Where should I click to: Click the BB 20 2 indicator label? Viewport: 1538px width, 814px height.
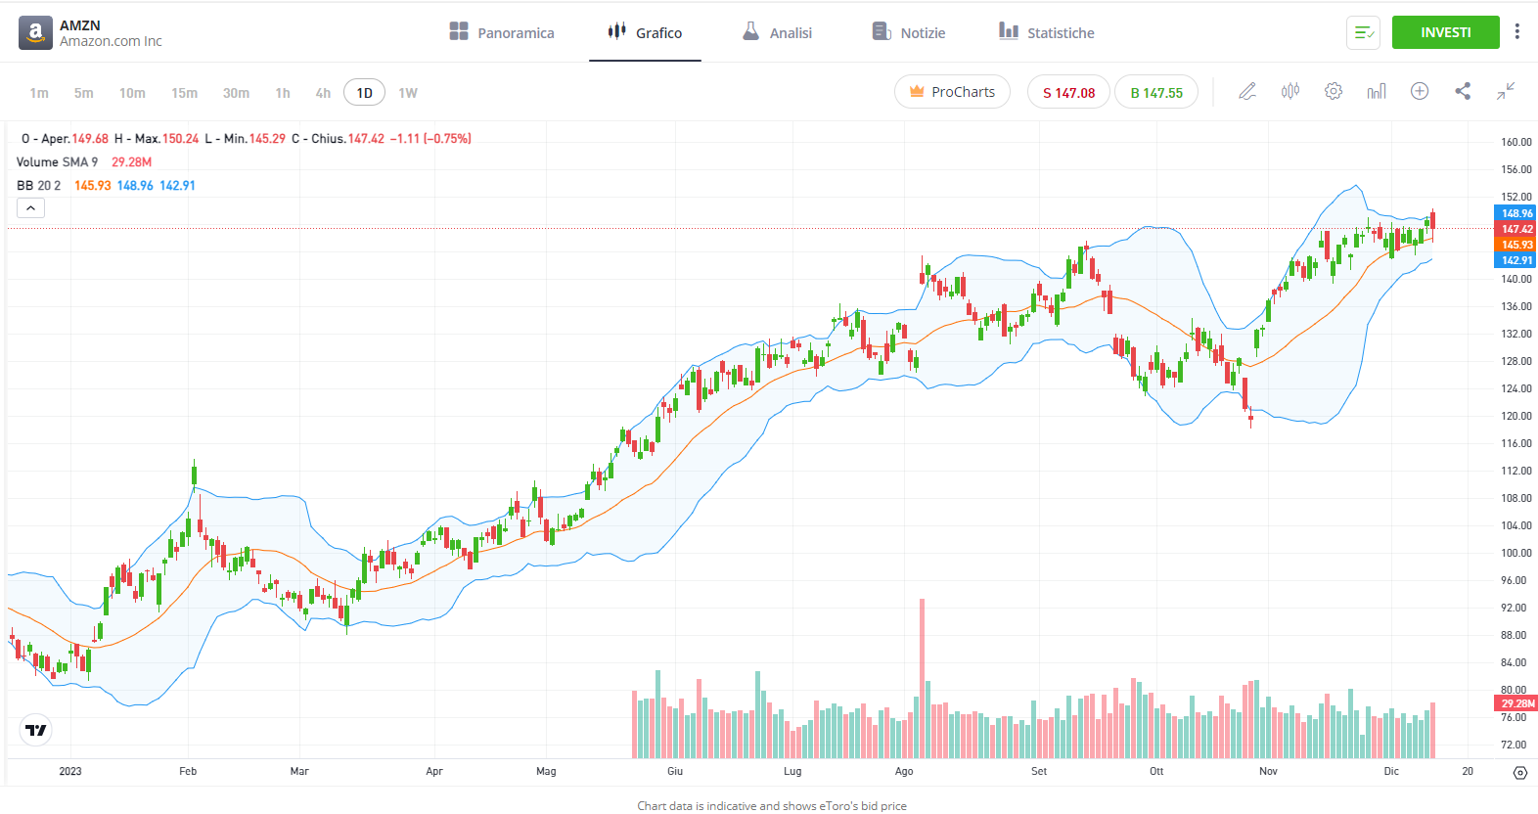click(x=38, y=186)
